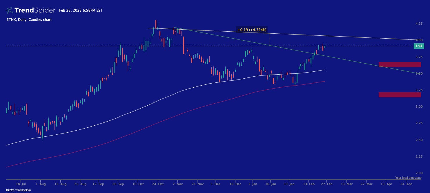Click the 4.00 price axis label
The height and width of the screenshot is (193, 430).
(418, 40)
